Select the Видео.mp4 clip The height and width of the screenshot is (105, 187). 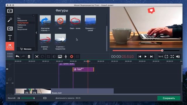coord(65,91)
